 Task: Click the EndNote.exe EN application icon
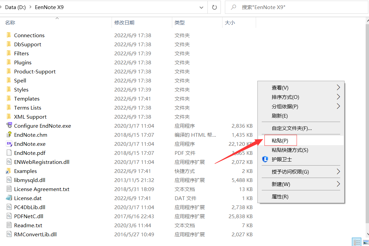[9, 143]
